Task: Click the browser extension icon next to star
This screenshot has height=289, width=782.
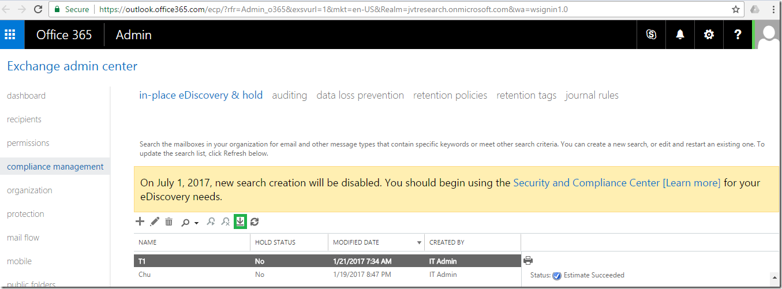Action: point(755,9)
